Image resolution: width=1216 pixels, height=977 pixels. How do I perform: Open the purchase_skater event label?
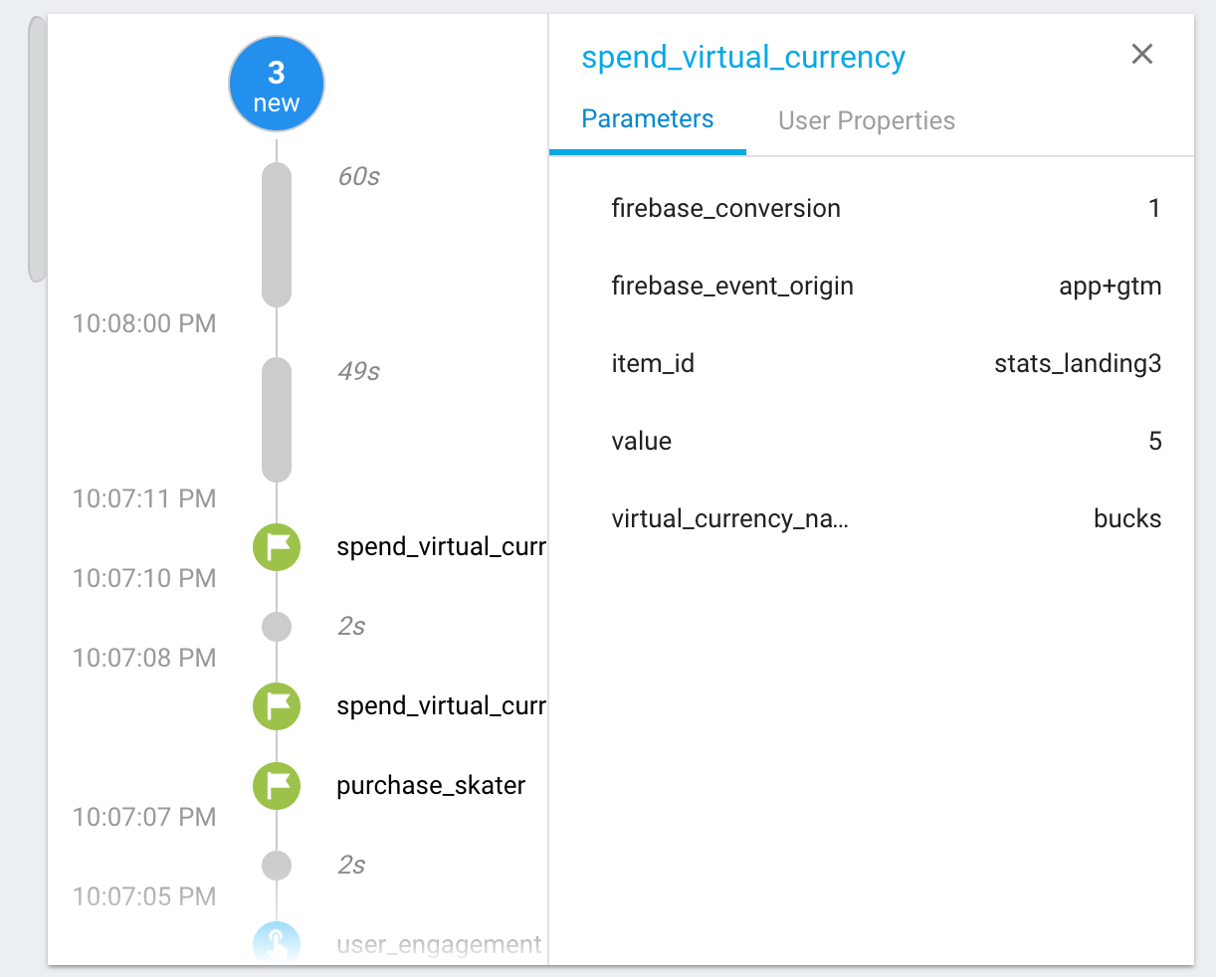431,786
